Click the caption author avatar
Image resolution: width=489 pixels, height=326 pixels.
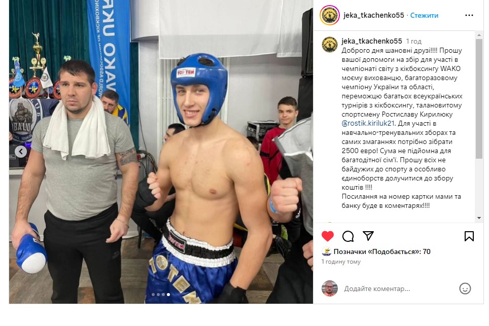tap(330, 45)
